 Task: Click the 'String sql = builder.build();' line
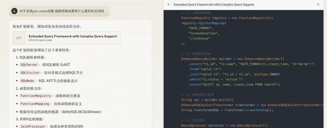[207, 100]
